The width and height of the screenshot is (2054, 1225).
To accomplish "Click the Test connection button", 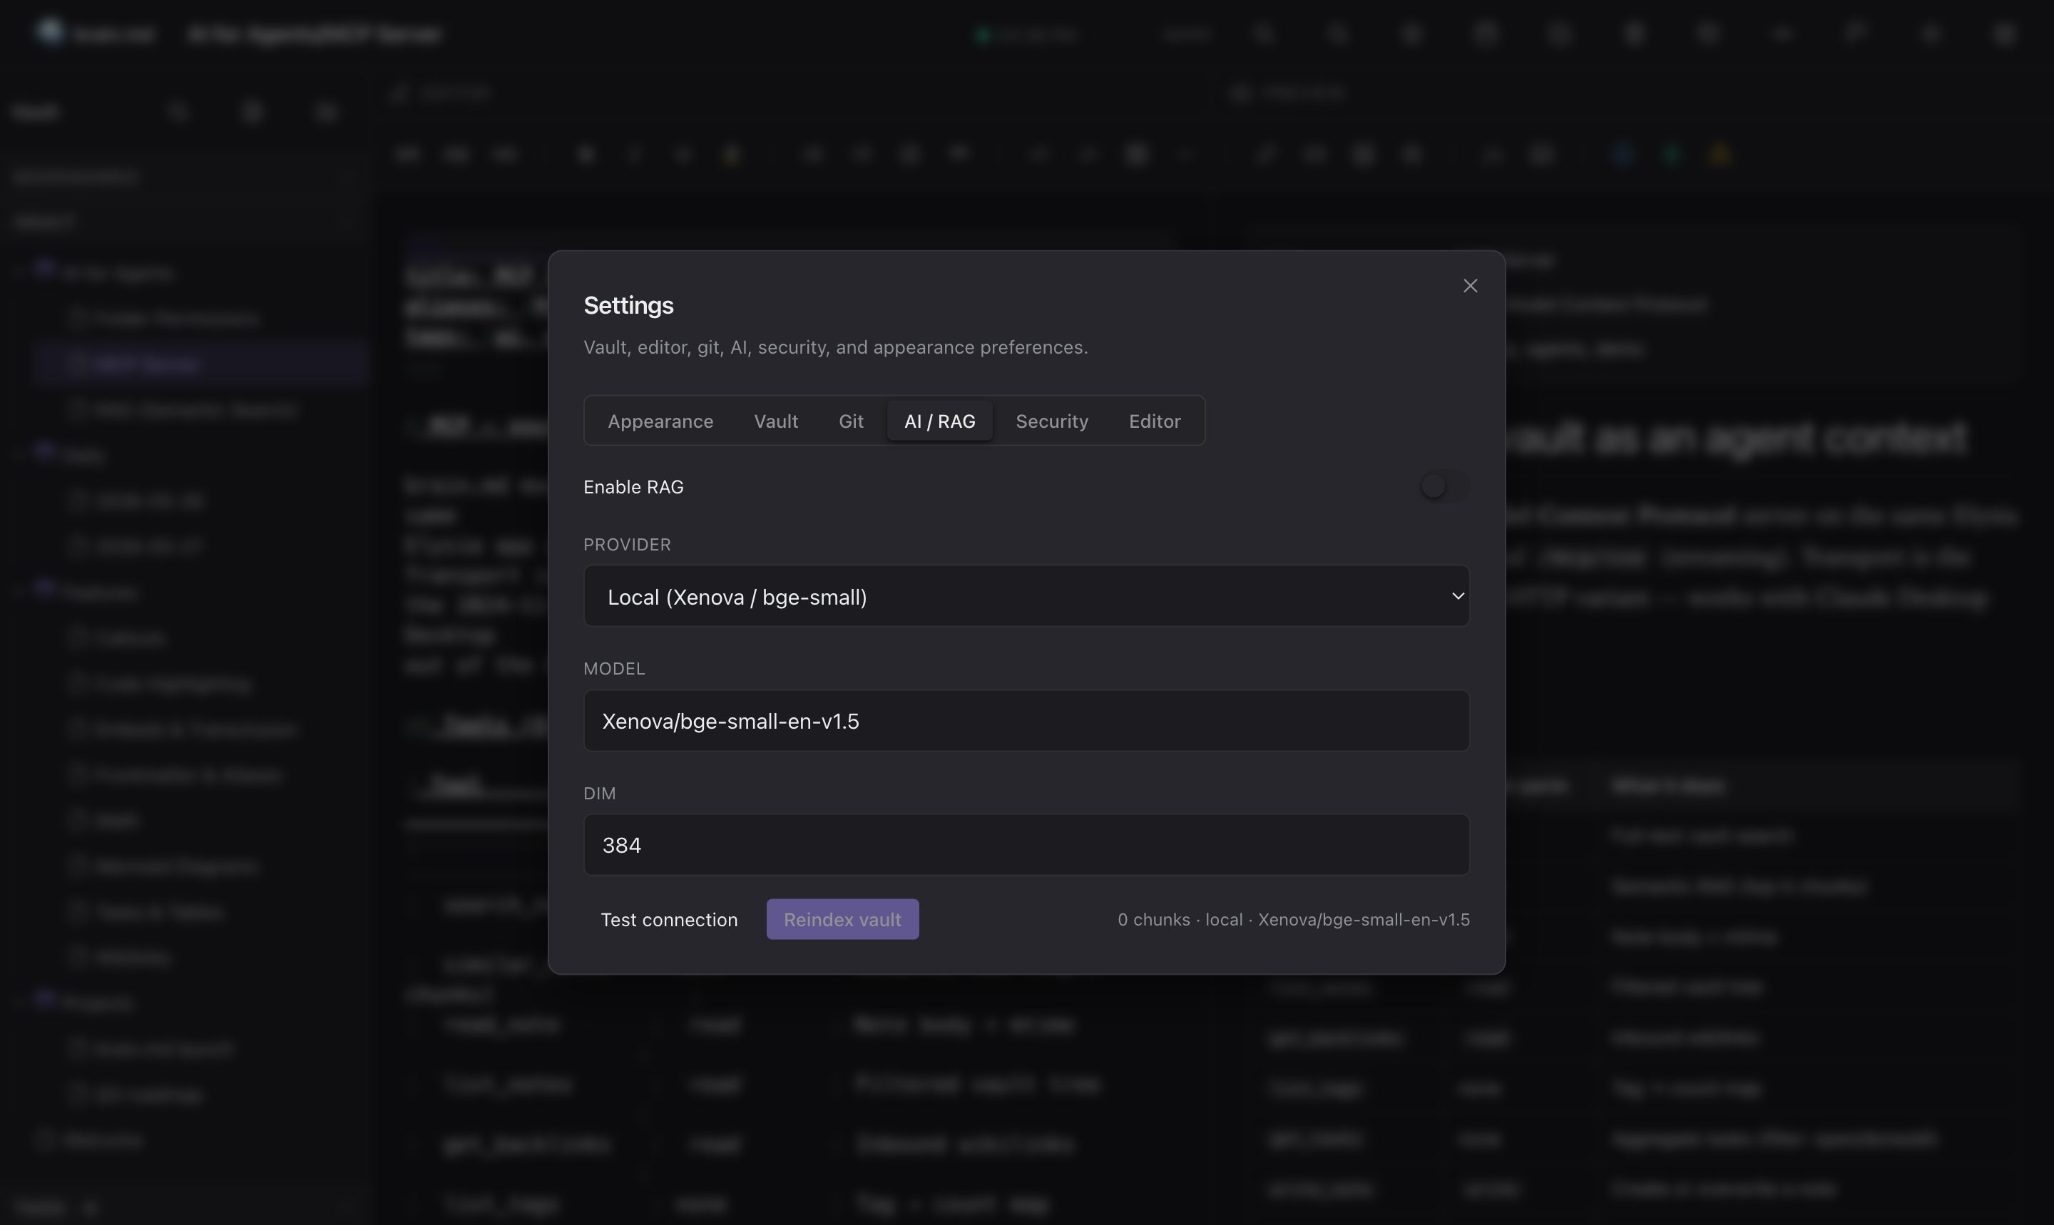I will click(669, 918).
